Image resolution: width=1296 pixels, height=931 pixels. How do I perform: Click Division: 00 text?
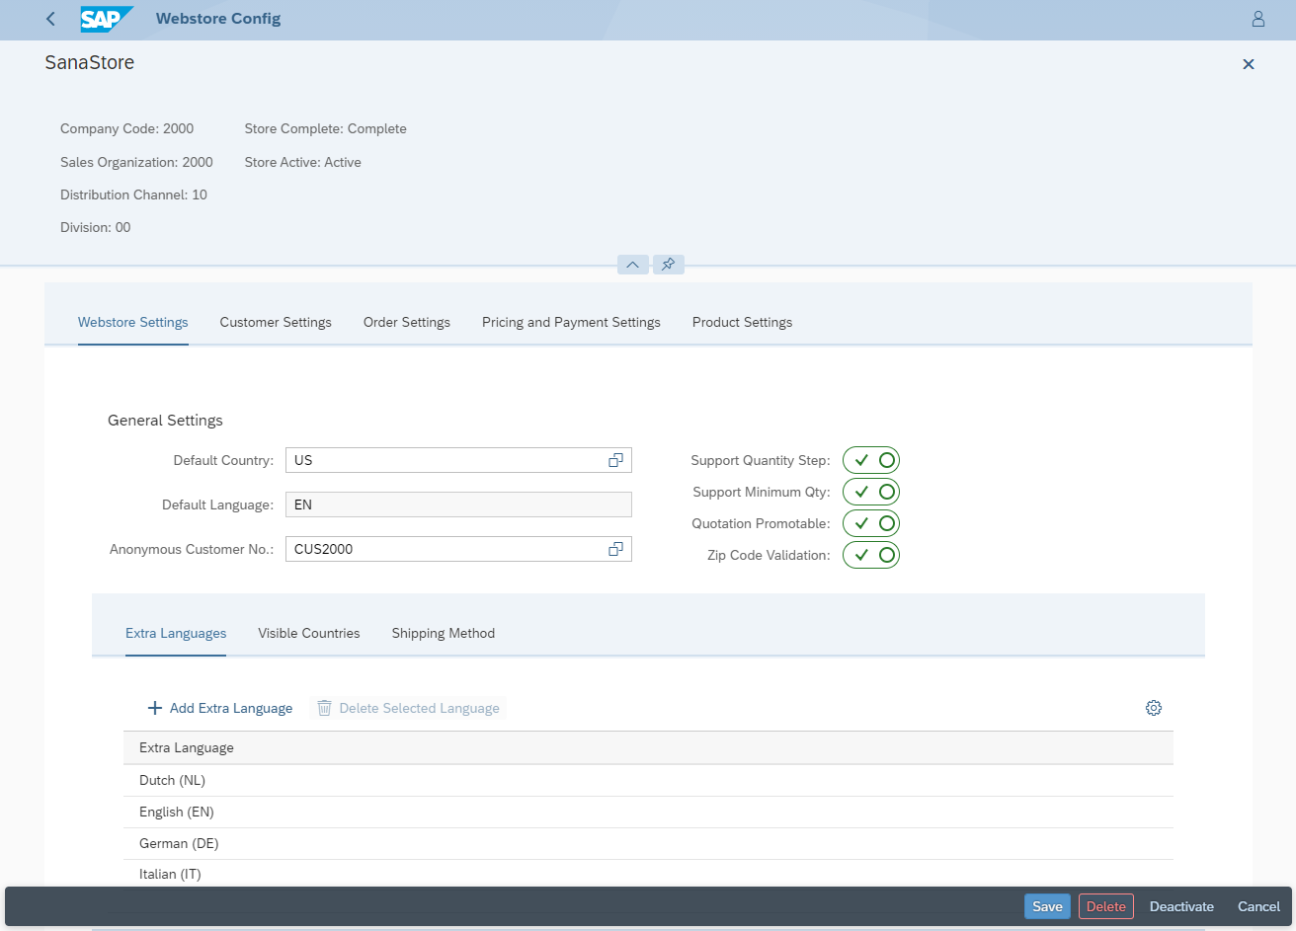95,227
